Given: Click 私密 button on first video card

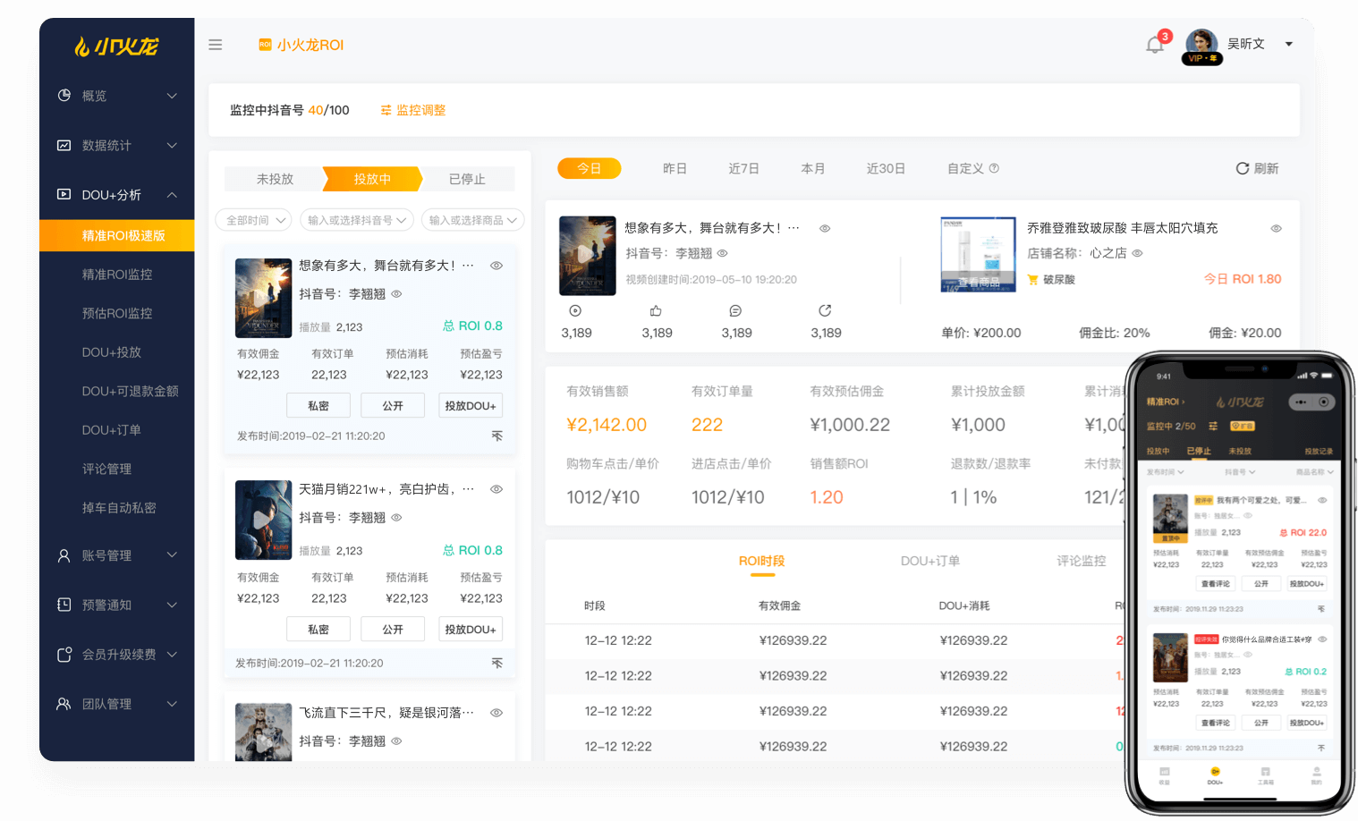Looking at the screenshot, I should 318,405.
